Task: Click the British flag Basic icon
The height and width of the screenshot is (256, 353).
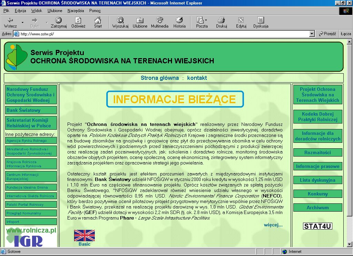Action: 84,236
